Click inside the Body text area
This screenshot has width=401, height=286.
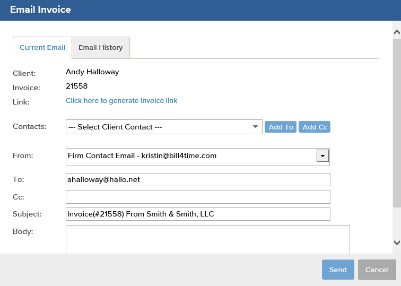(208, 239)
